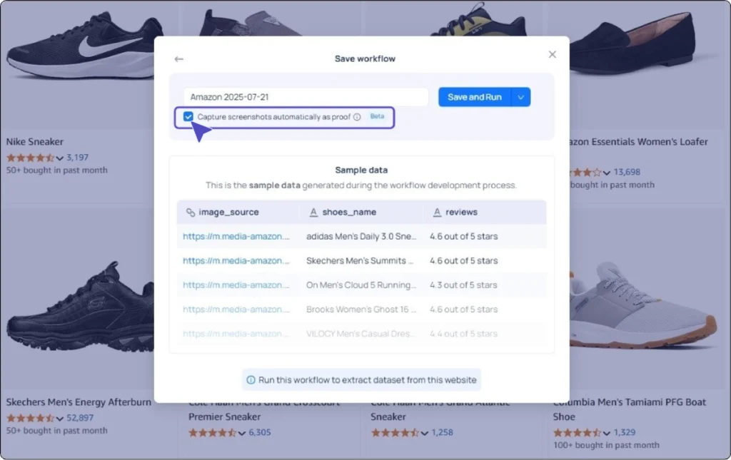Select 'On Men's Cloud 5 Running...' cell
This screenshot has height=460, width=731.
click(x=361, y=285)
